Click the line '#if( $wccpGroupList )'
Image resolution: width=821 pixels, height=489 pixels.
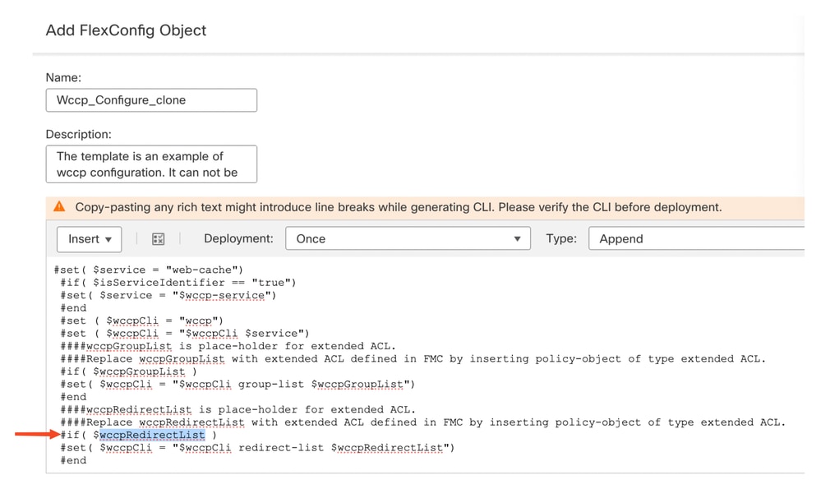pos(129,371)
